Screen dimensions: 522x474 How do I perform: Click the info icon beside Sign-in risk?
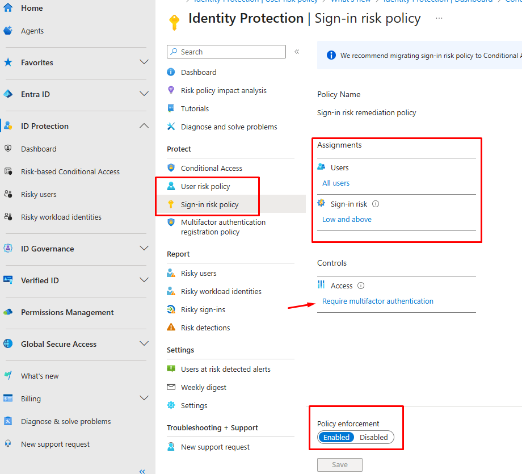pos(376,204)
